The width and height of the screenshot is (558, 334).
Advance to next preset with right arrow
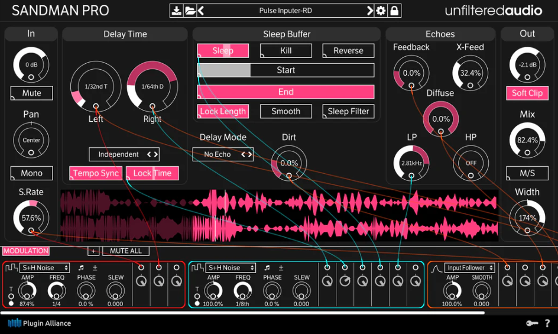(370, 11)
